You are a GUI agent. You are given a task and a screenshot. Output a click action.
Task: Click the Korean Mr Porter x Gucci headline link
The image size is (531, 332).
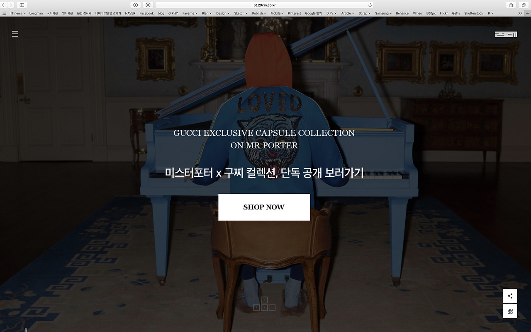pos(264,173)
